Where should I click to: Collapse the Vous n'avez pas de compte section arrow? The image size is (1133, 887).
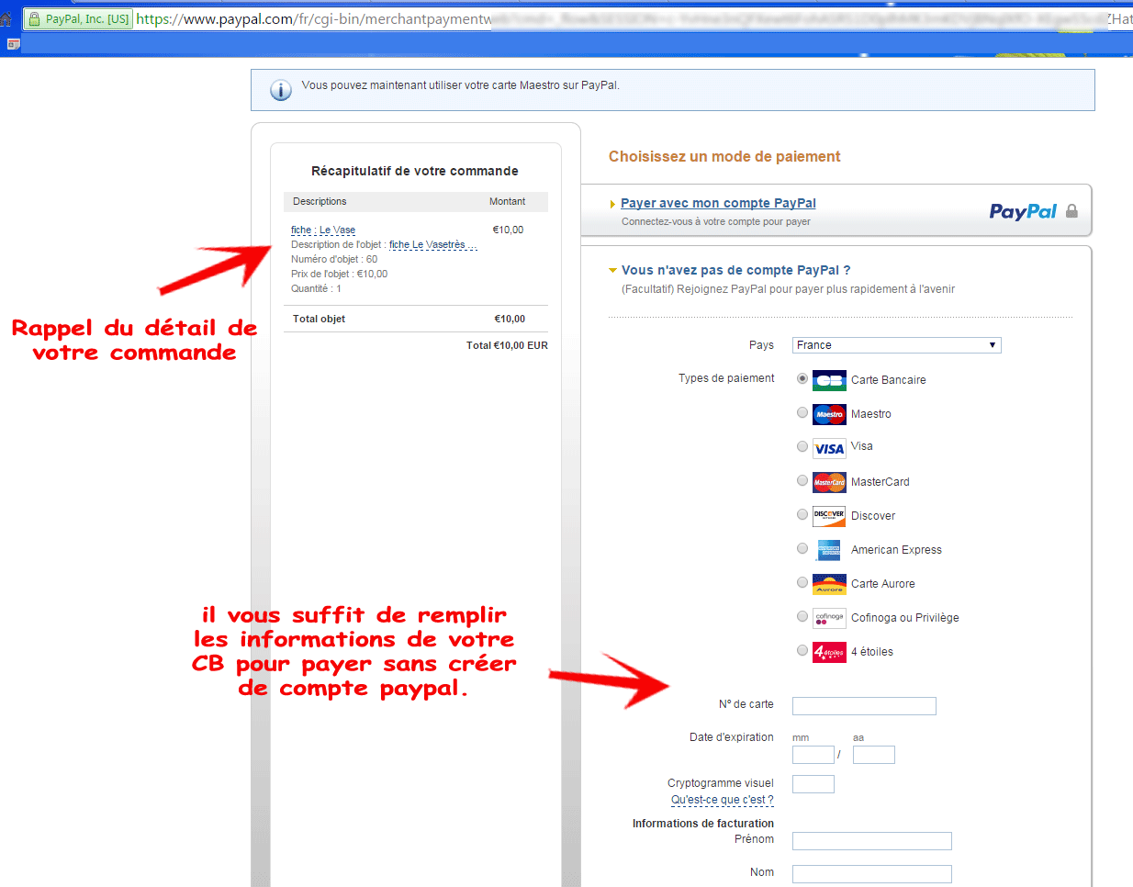(x=612, y=271)
